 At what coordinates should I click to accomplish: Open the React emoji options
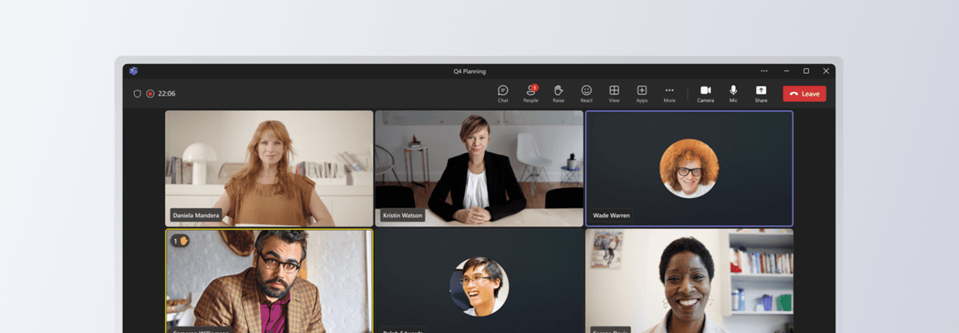(x=586, y=94)
